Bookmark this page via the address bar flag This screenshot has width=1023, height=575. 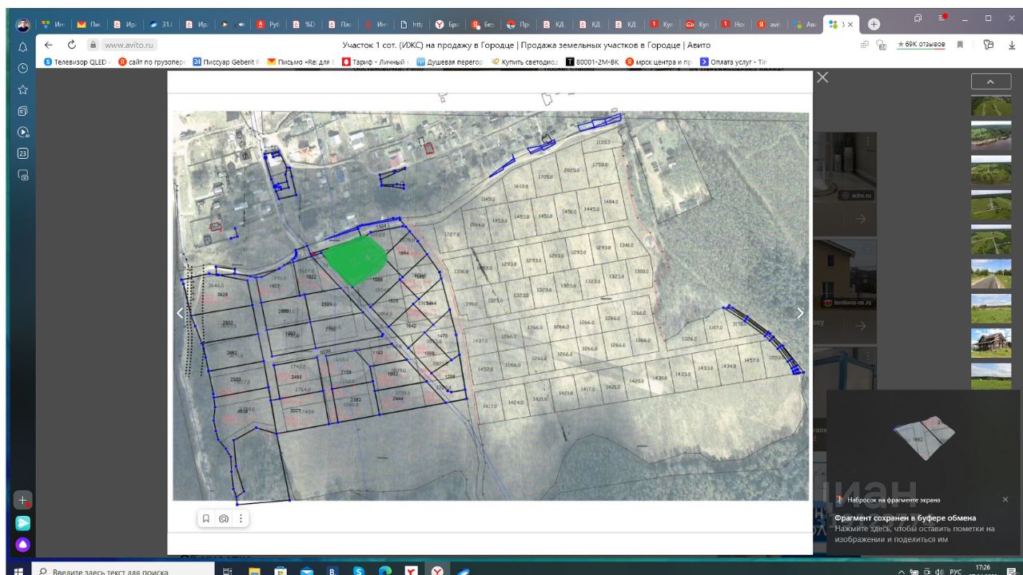[x=960, y=45]
